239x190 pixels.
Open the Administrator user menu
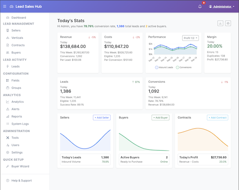[x=221, y=7]
